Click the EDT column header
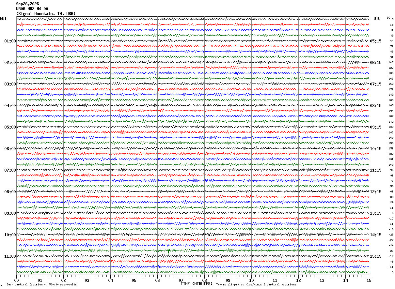395x289 pixels. (3, 19)
